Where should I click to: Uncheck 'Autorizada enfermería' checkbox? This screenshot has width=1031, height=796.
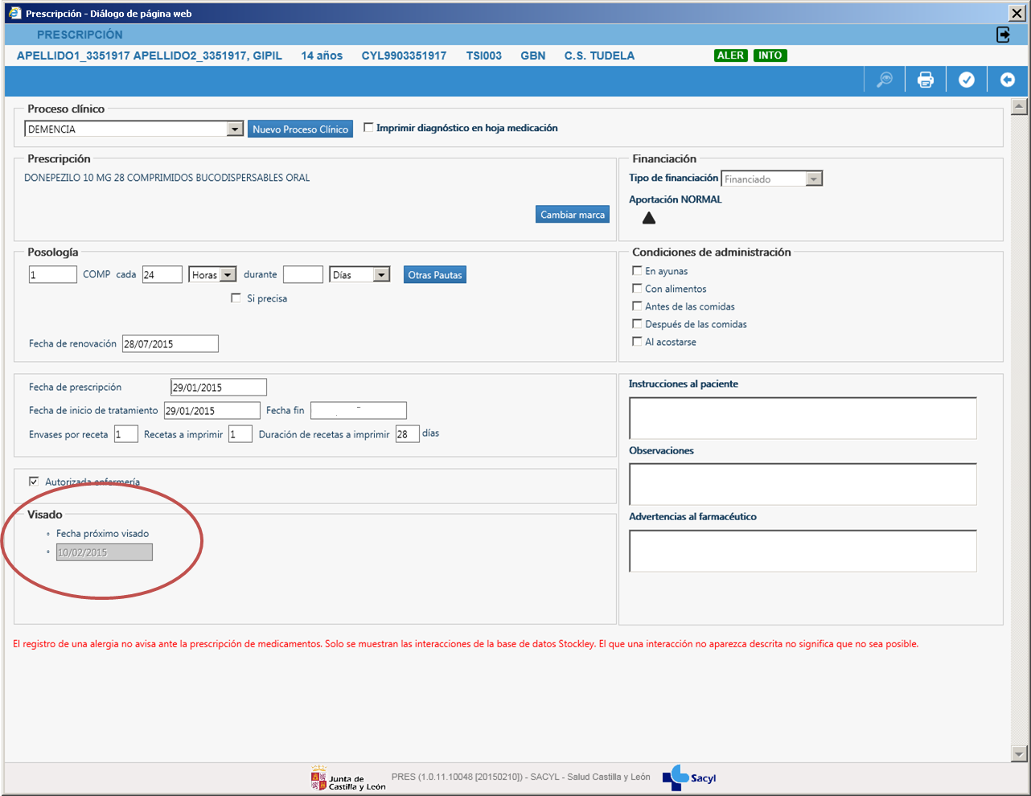34,482
